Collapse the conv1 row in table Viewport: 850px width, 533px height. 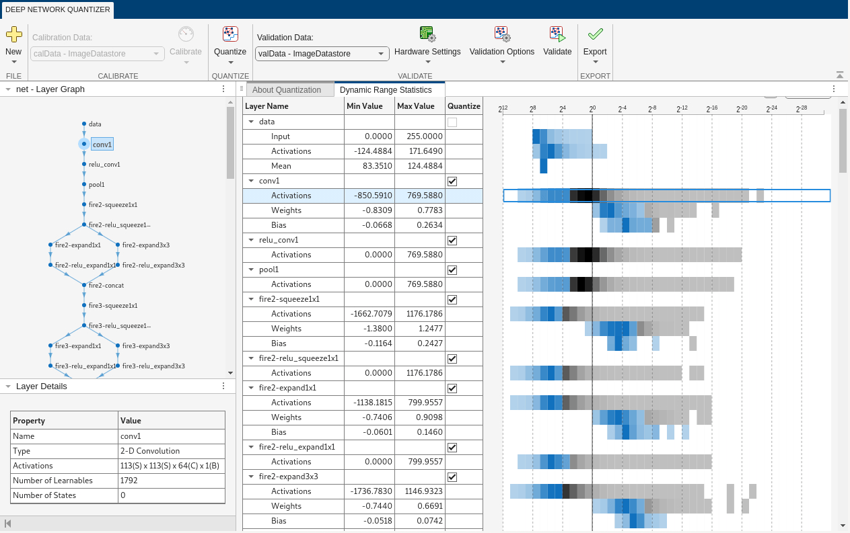[x=251, y=181]
